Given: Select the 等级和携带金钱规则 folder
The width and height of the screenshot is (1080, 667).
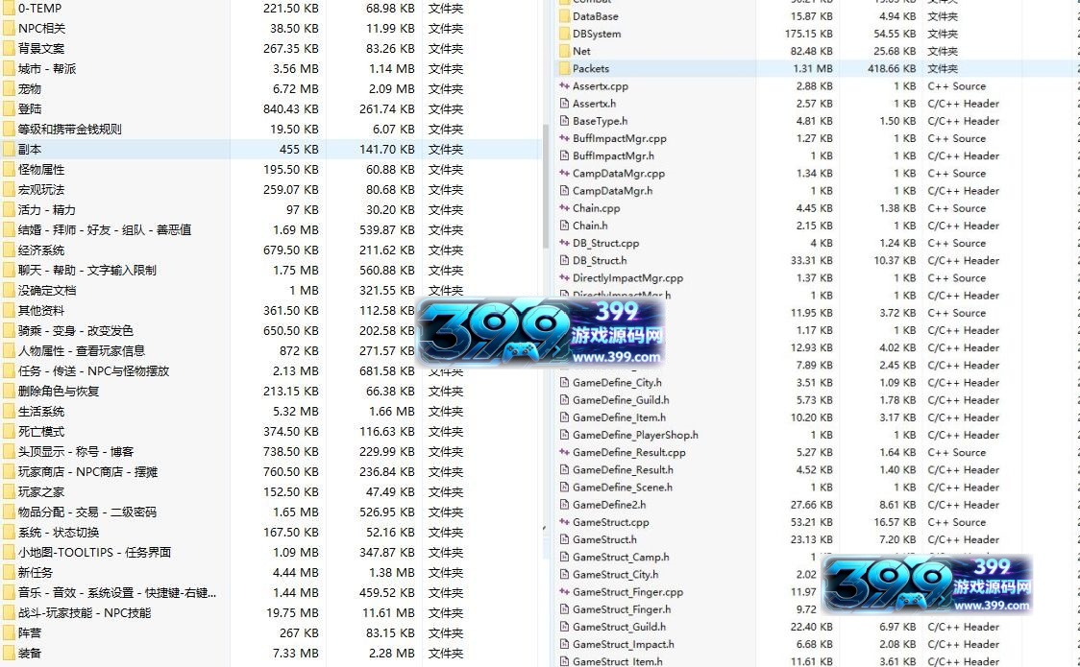Looking at the screenshot, I should tap(69, 129).
